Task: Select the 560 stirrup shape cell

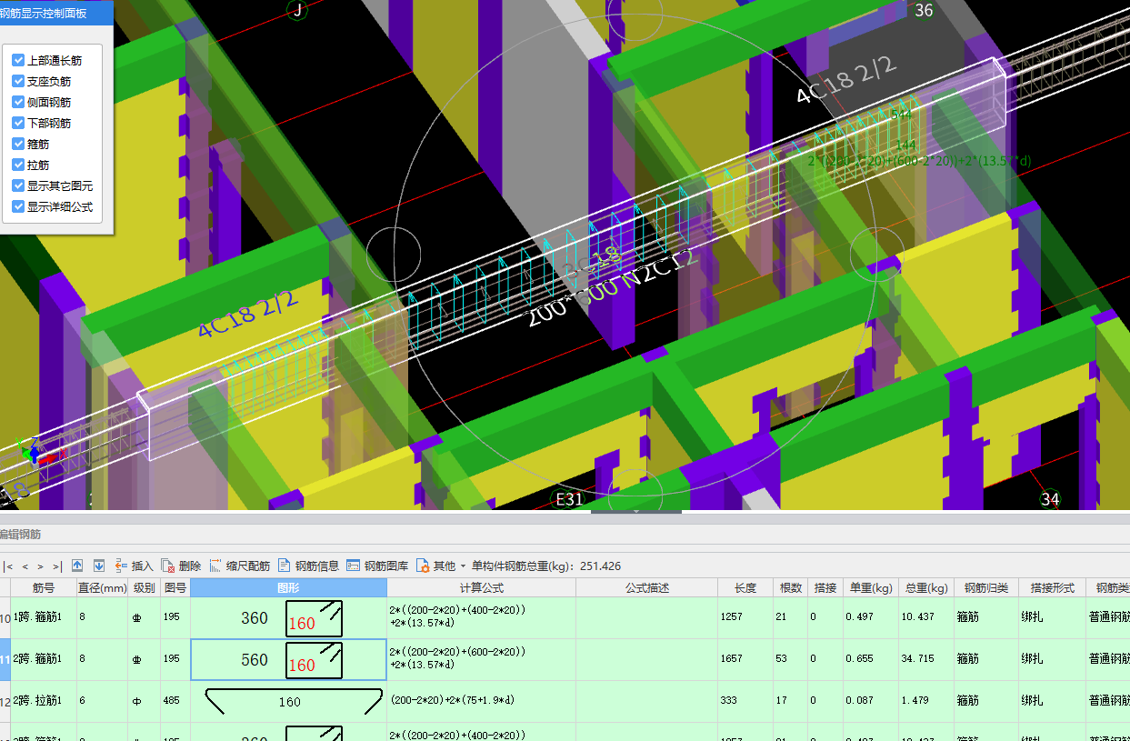Action: coord(288,660)
